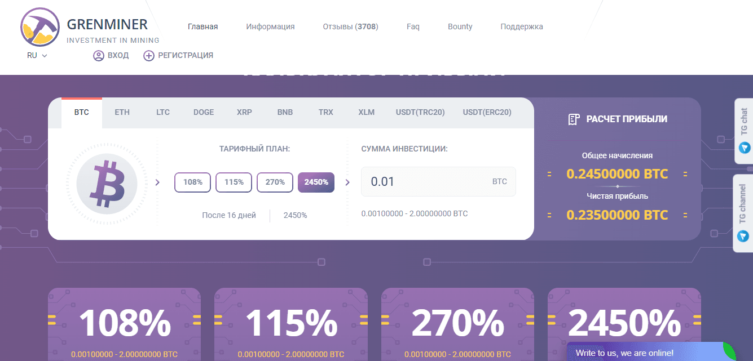Viewport: 753px width, 361px height.
Task: Click the left chevron beside the Bitcoin icon
Action: point(157,182)
